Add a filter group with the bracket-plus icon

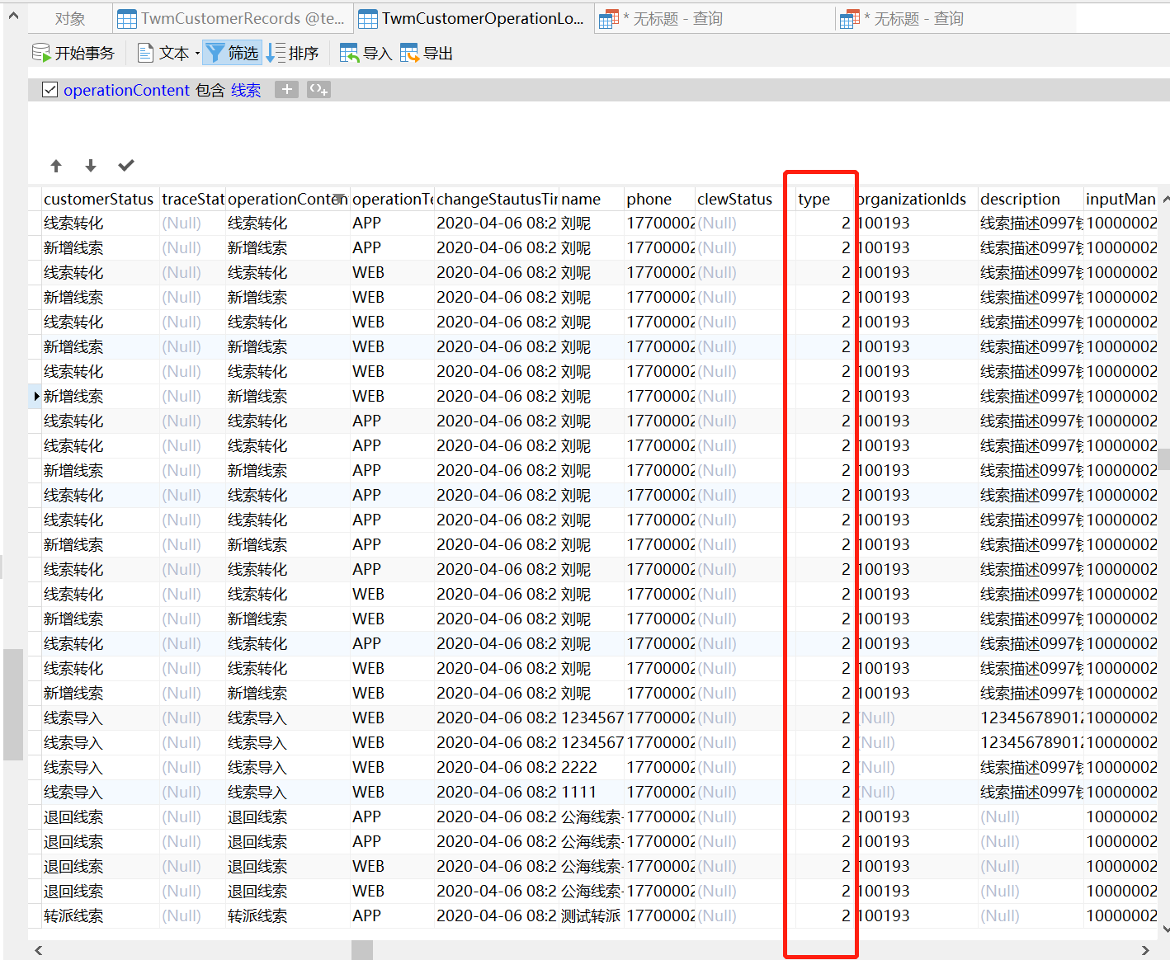click(x=318, y=89)
